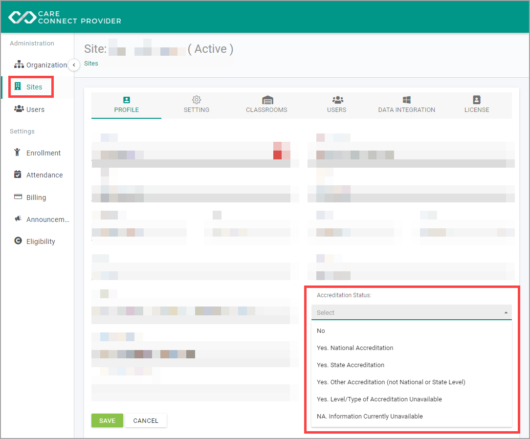Click the Sites building icon
This screenshot has height=439, width=530.
pyautogui.click(x=18, y=87)
